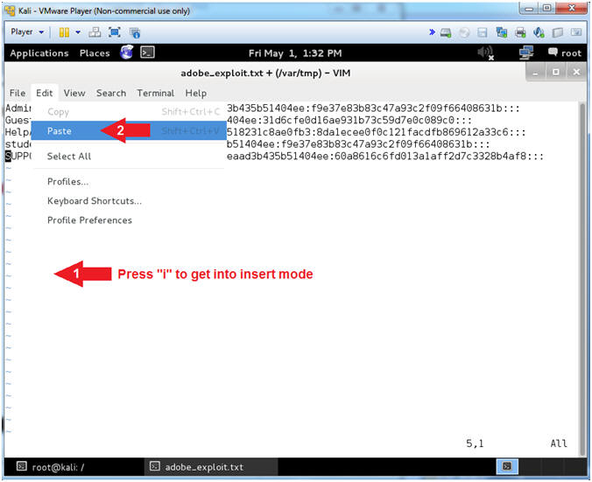This screenshot has height=482, width=592.
Task: Click hash line ending 3328b4af8:::
Action: (385, 156)
